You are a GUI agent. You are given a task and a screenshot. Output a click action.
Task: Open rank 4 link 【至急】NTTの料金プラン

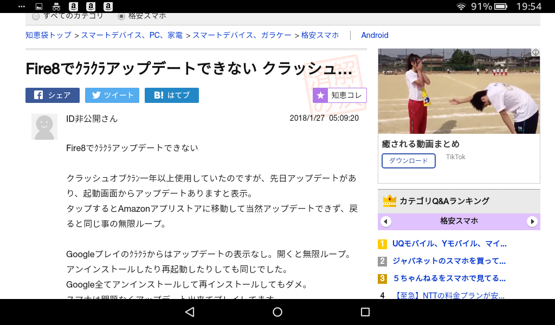coord(449,295)
